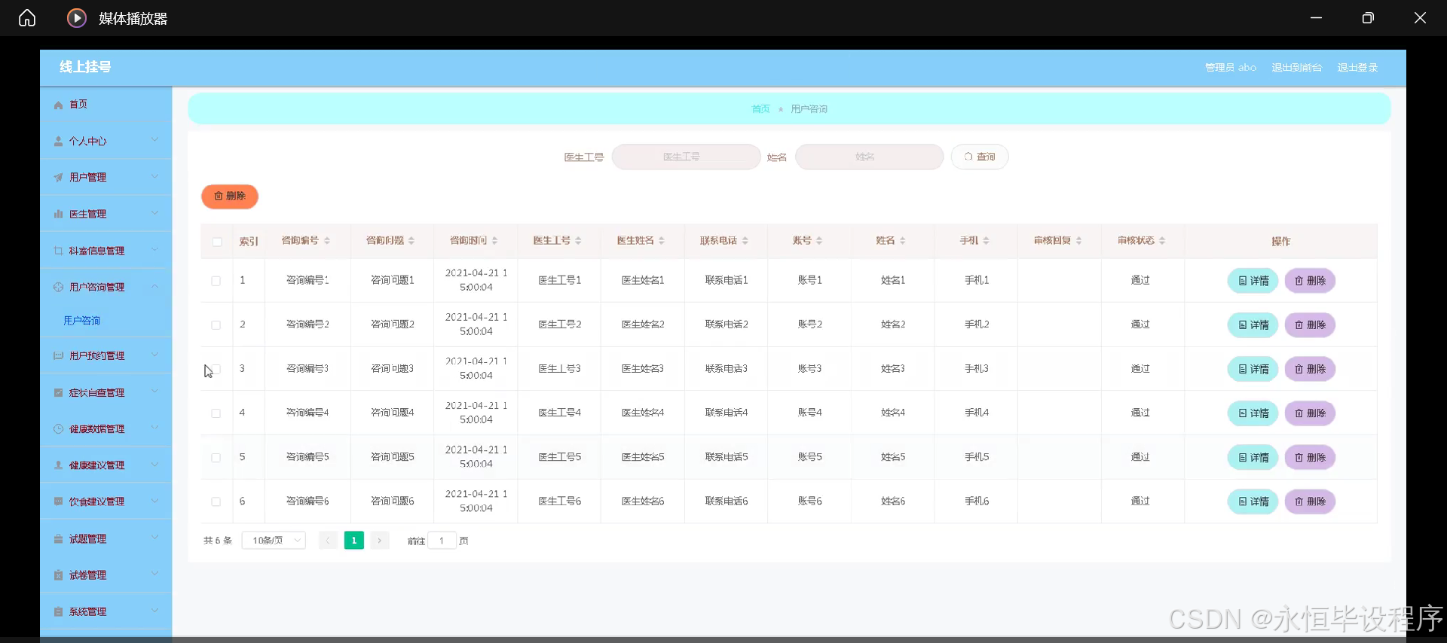The height and width of the screenshot is (643, 1447).
Task: Open the 试题管理 menu
Action: pyautogui.click(x=106, y=539)
